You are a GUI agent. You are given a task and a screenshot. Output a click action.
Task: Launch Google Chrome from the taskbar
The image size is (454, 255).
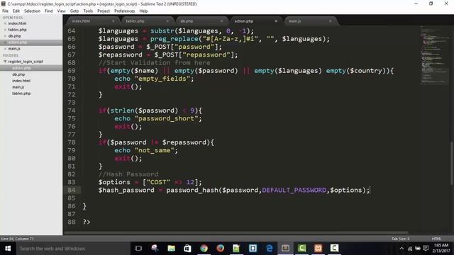pyautogui.click(x=204, y=249)
